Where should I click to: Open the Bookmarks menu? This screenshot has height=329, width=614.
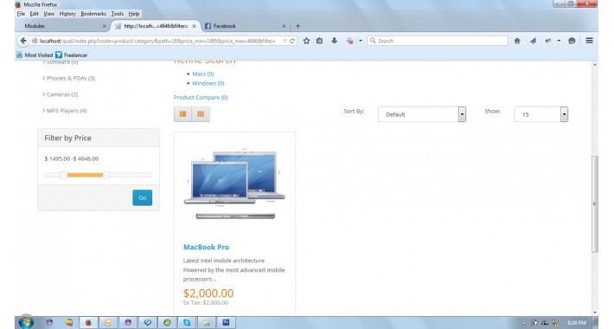coord(93,14)
